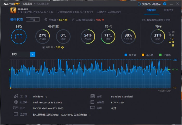Click the CO2 emission bottle icon

tap(73, 19)
